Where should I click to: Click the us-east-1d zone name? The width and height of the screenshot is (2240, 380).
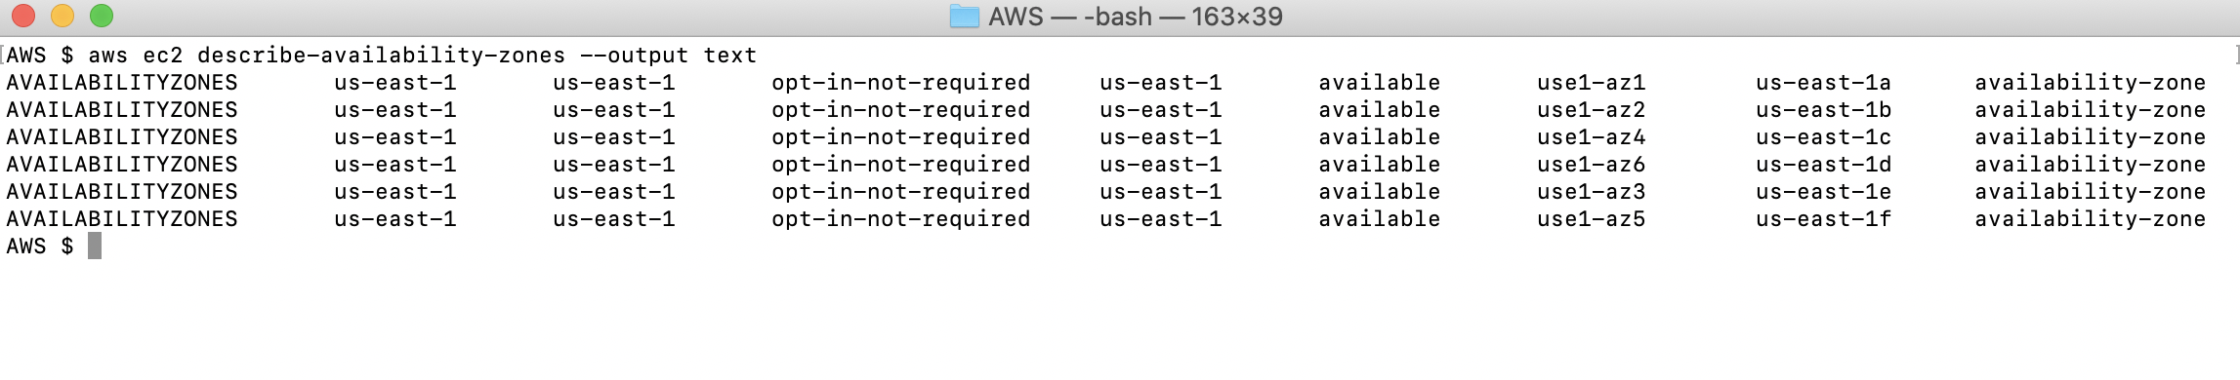[x=1823, y=165]
